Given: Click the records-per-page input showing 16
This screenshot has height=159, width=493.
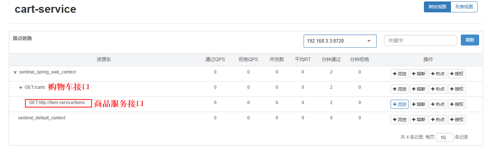Looking at the screenshot, I should 444,138.
